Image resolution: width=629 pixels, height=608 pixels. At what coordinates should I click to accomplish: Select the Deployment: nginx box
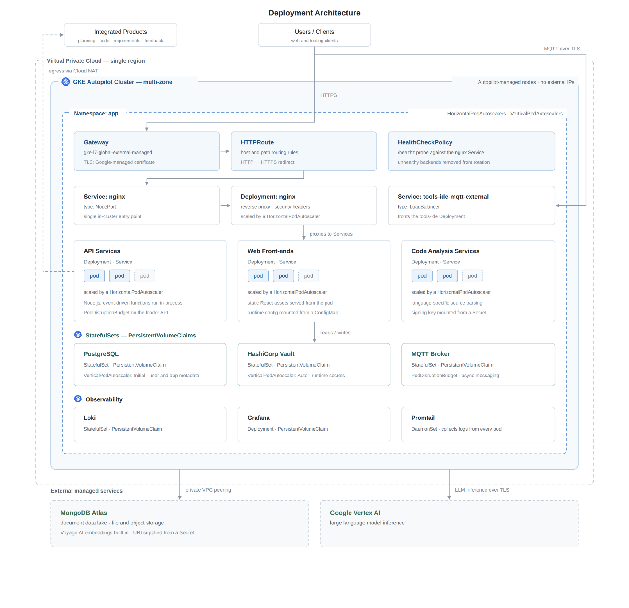[303, 205]
